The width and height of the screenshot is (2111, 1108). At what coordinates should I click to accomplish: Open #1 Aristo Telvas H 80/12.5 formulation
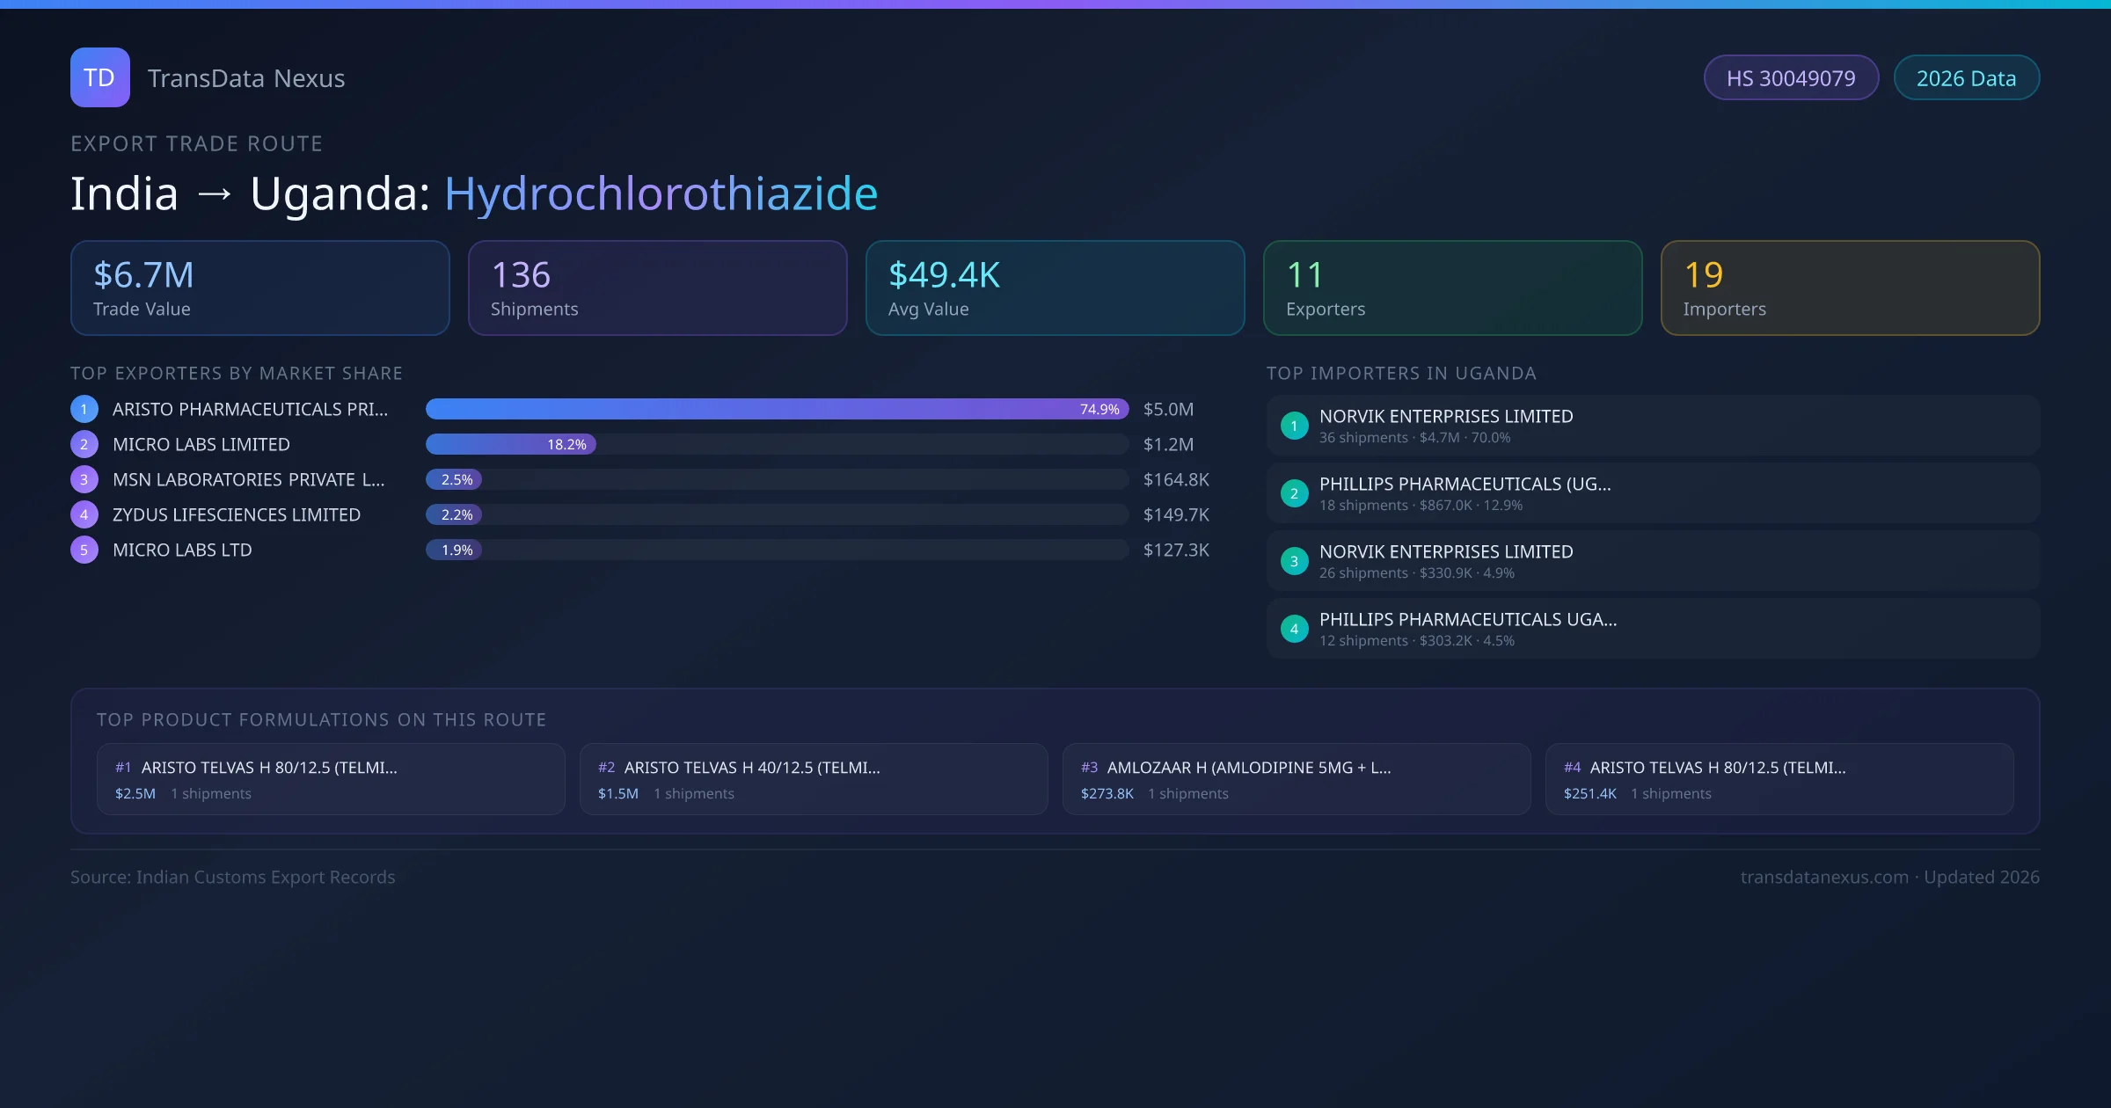(331, 779)
